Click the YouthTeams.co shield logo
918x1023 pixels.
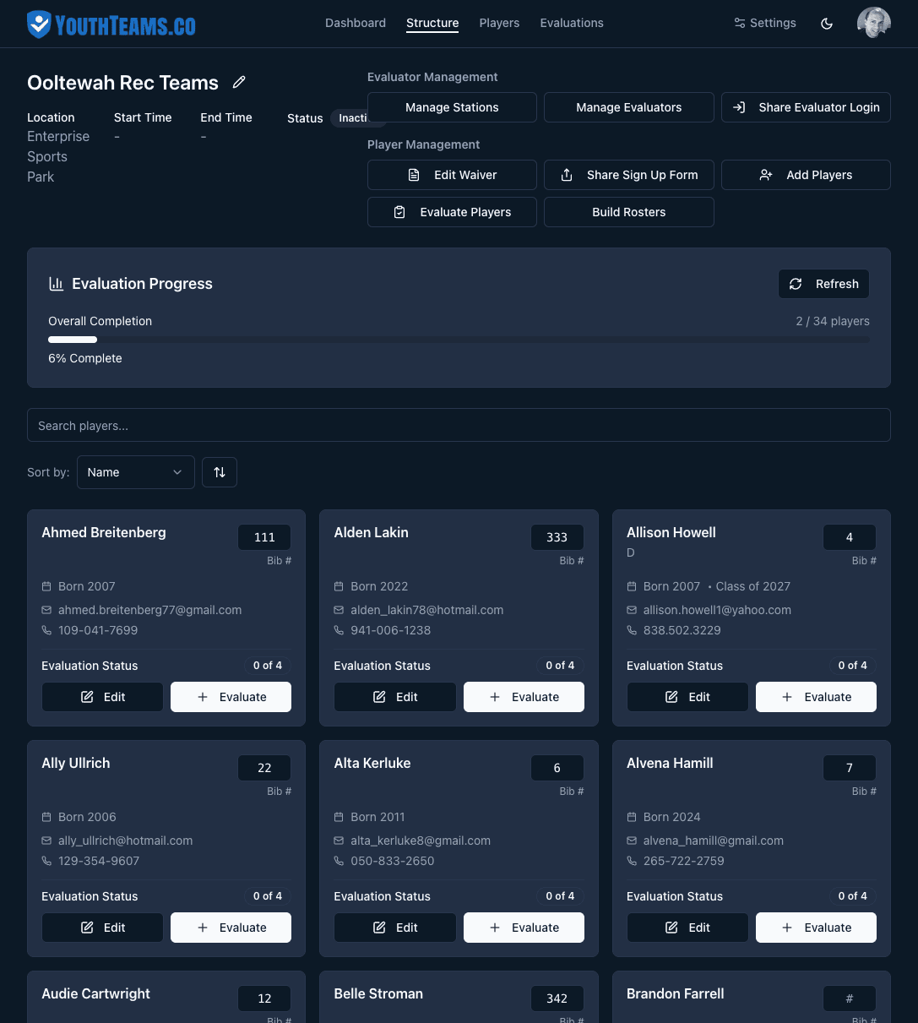tap(39, 24)
